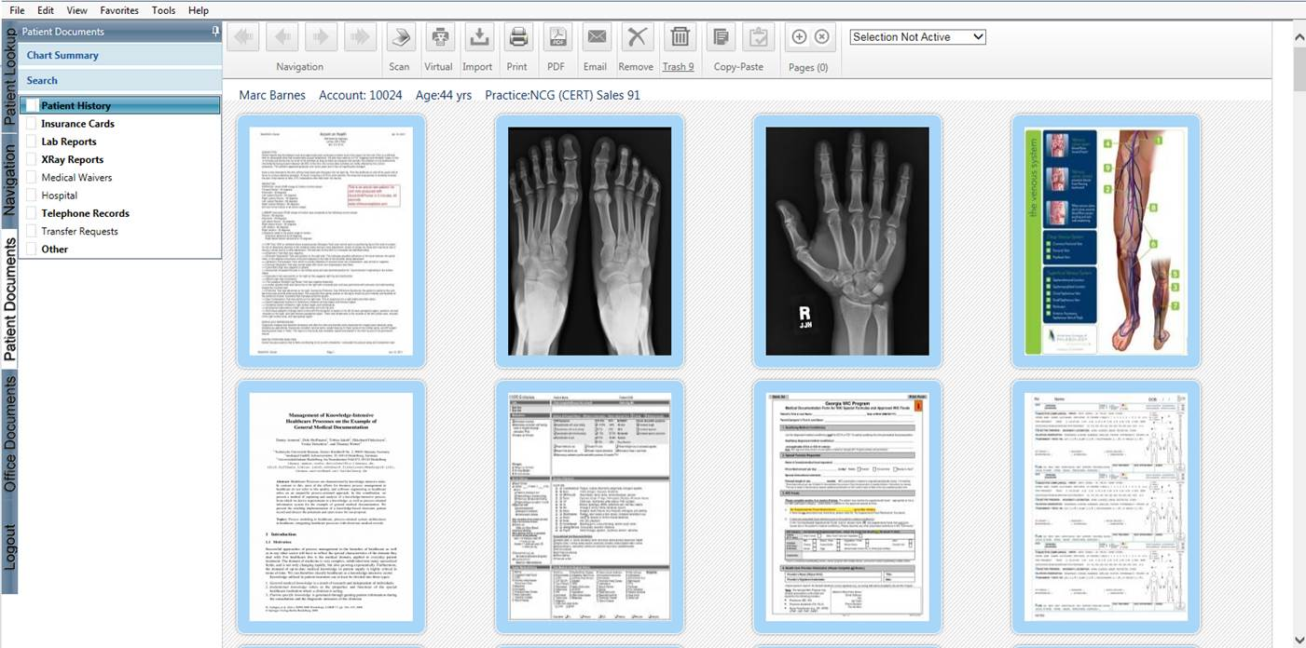
Task: Select the body diagrams chart thumbnail
Action: coord(1107,506)
